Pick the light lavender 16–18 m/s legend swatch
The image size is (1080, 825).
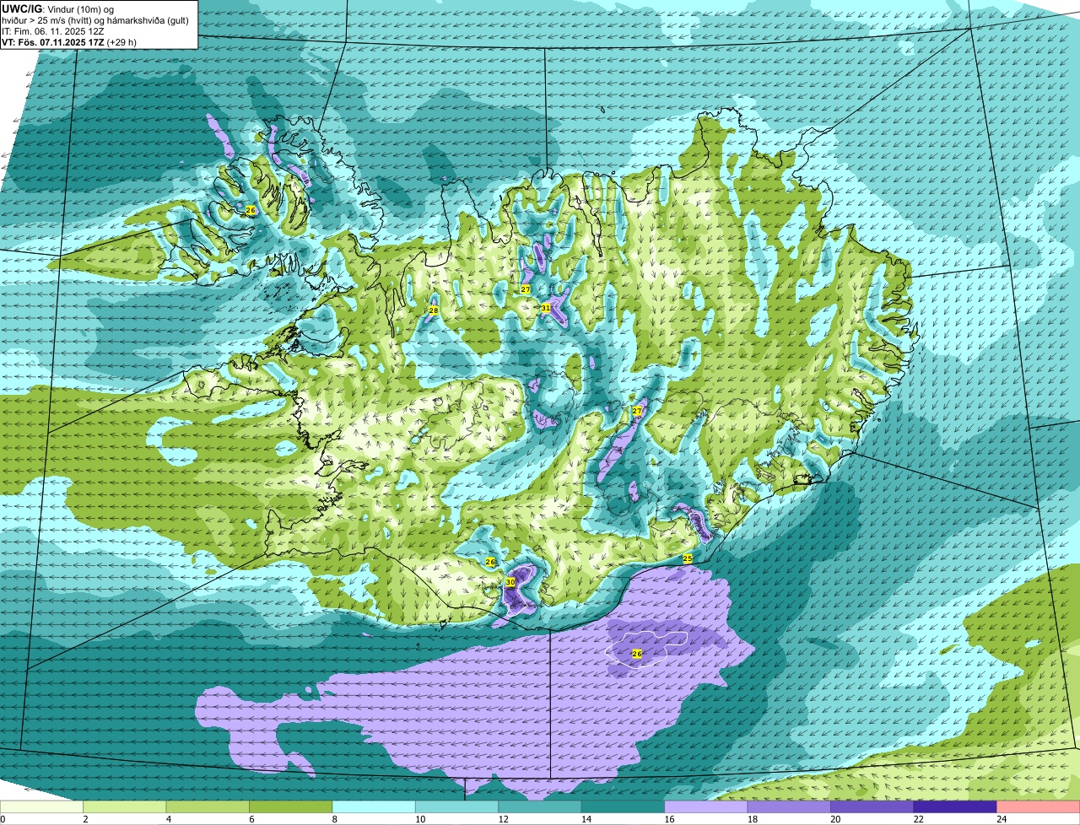(x=706, y=807)
